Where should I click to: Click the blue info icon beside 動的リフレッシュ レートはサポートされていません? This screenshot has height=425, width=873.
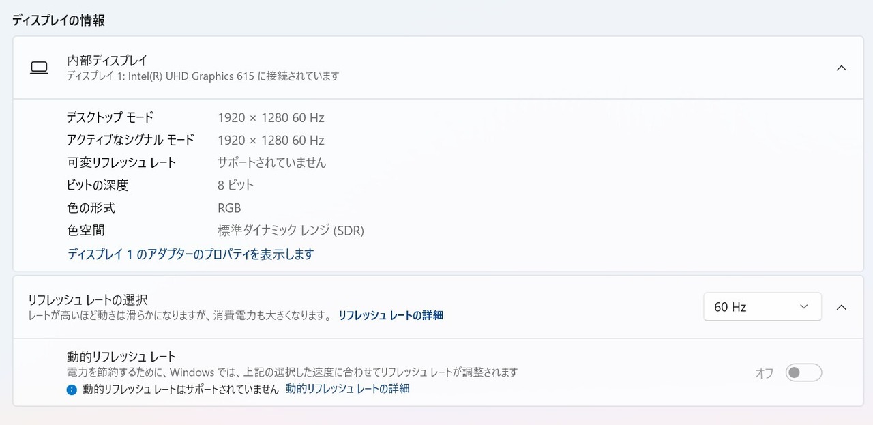tap(72, 390)
